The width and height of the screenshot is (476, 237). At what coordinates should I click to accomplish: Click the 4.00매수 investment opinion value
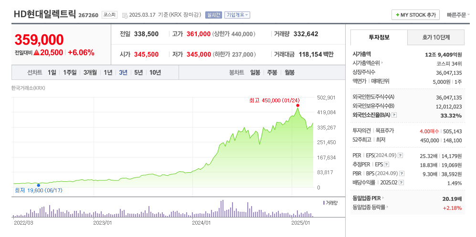(429, 131)
